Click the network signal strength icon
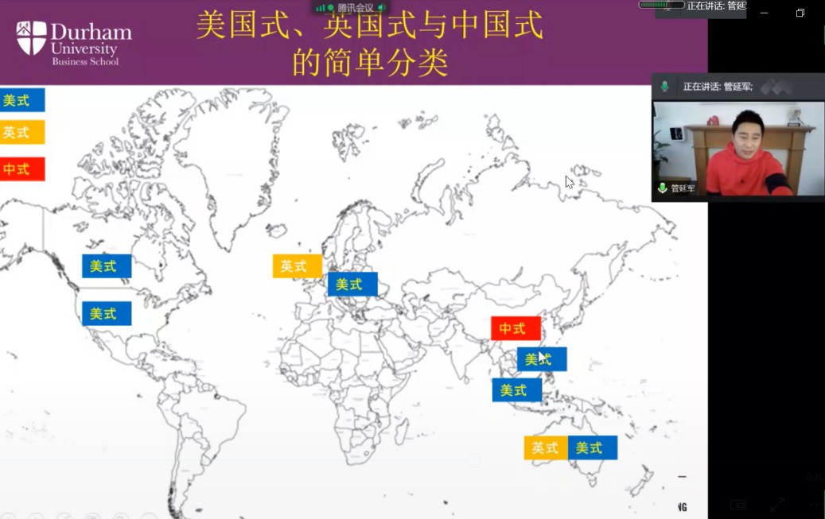The image size is (825, 519). click(x=320, y=7)
